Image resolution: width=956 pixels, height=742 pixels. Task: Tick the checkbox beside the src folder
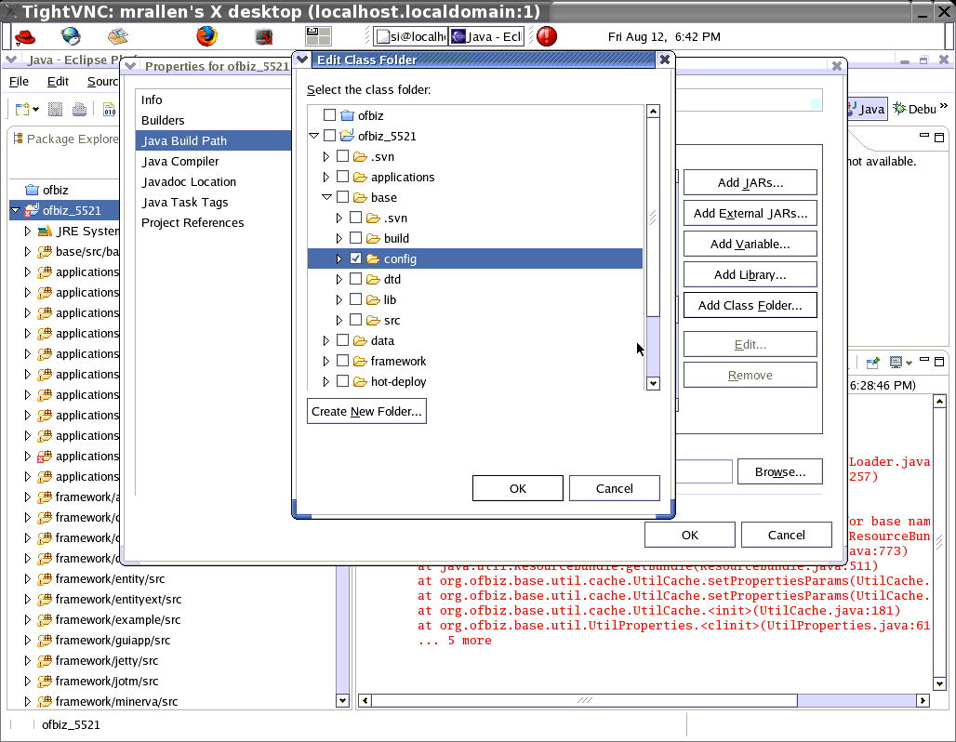coord(356,321)
